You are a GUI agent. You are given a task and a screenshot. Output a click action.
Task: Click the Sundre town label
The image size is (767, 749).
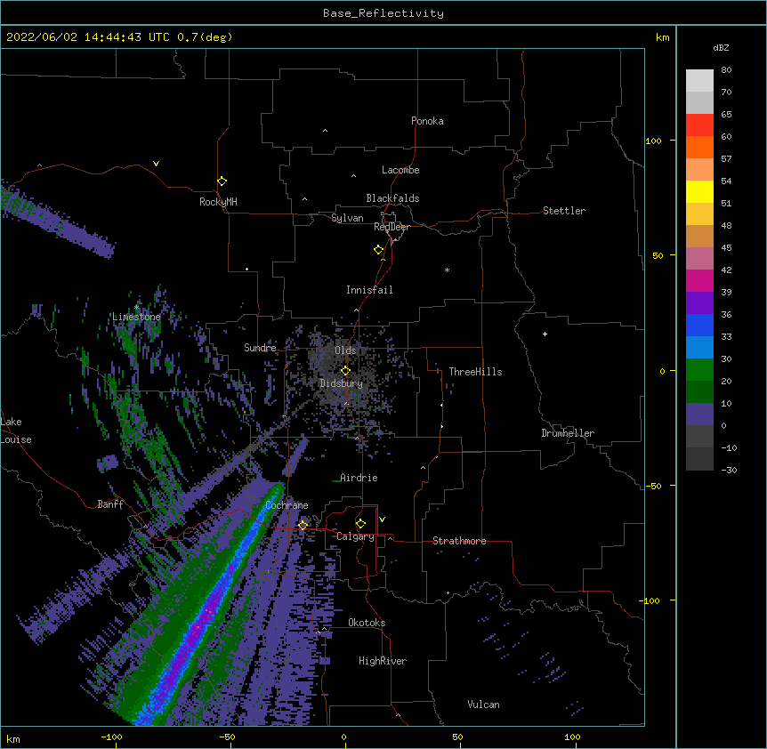[x=260, y=348]
